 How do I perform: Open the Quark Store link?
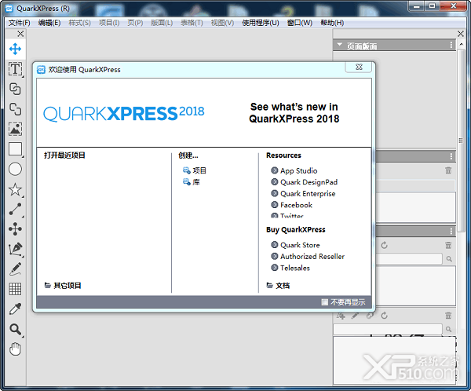295,245
